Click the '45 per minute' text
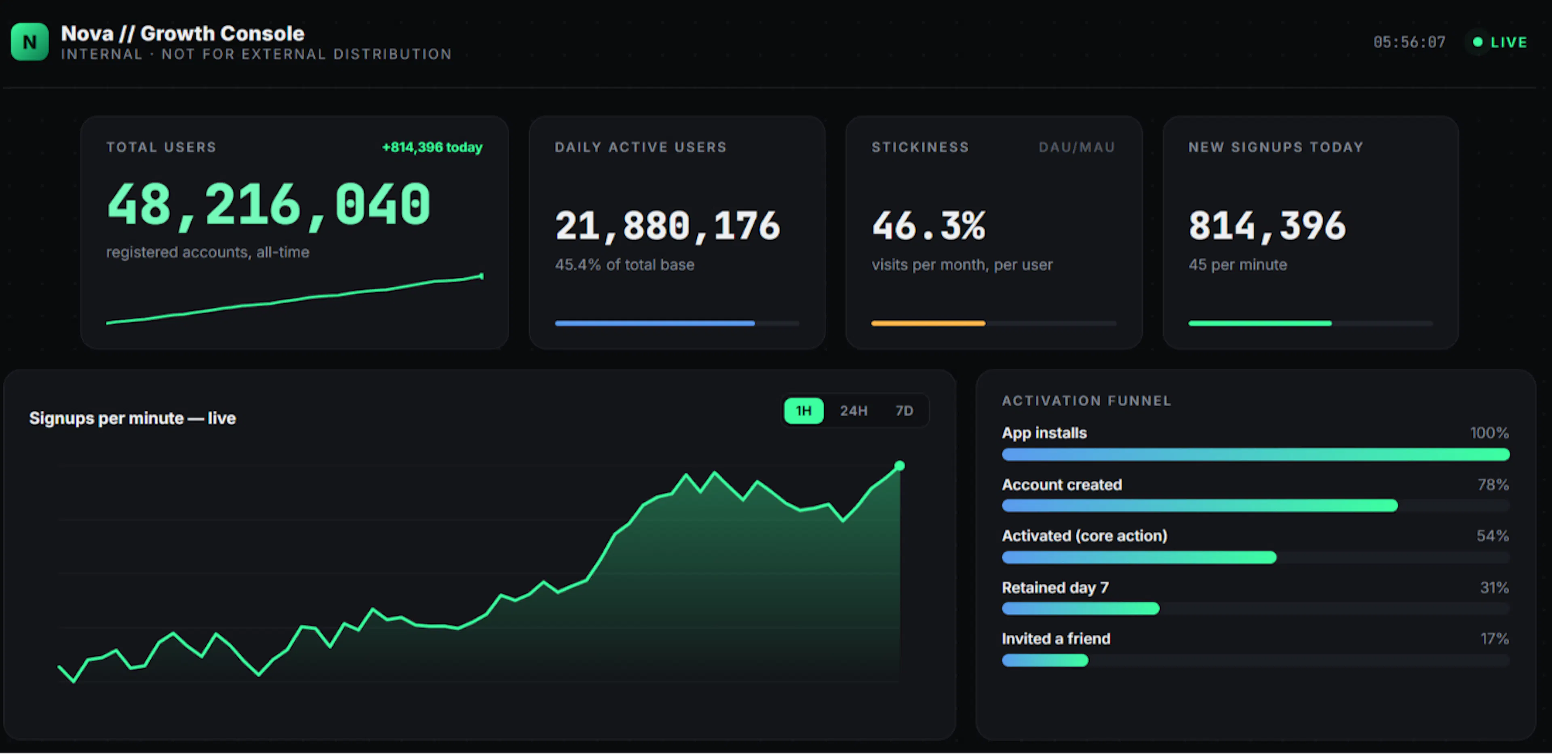This screenshot has width=1552, height=754. point(1238,264)
